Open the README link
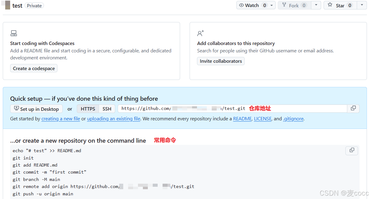 242,119
